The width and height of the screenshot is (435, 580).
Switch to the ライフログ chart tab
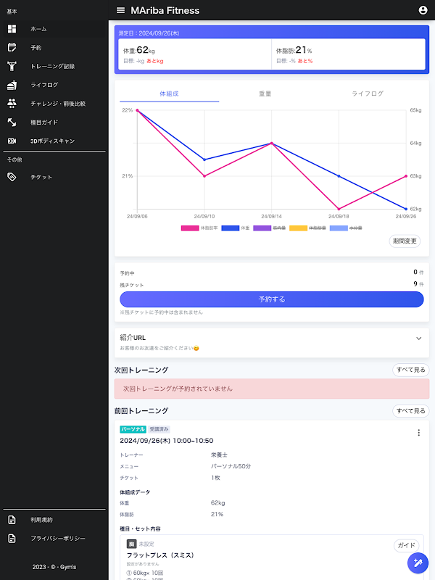(x=368, y=94)
